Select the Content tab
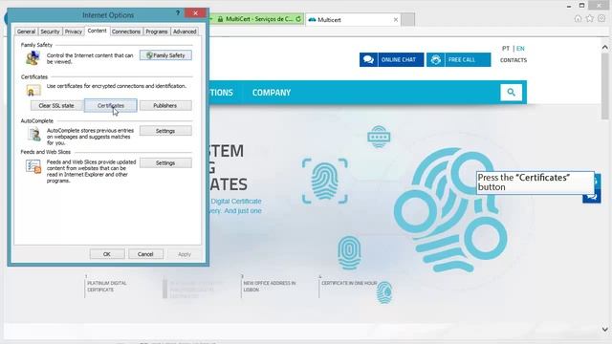 pyautogui.click(x=97, y=31)
